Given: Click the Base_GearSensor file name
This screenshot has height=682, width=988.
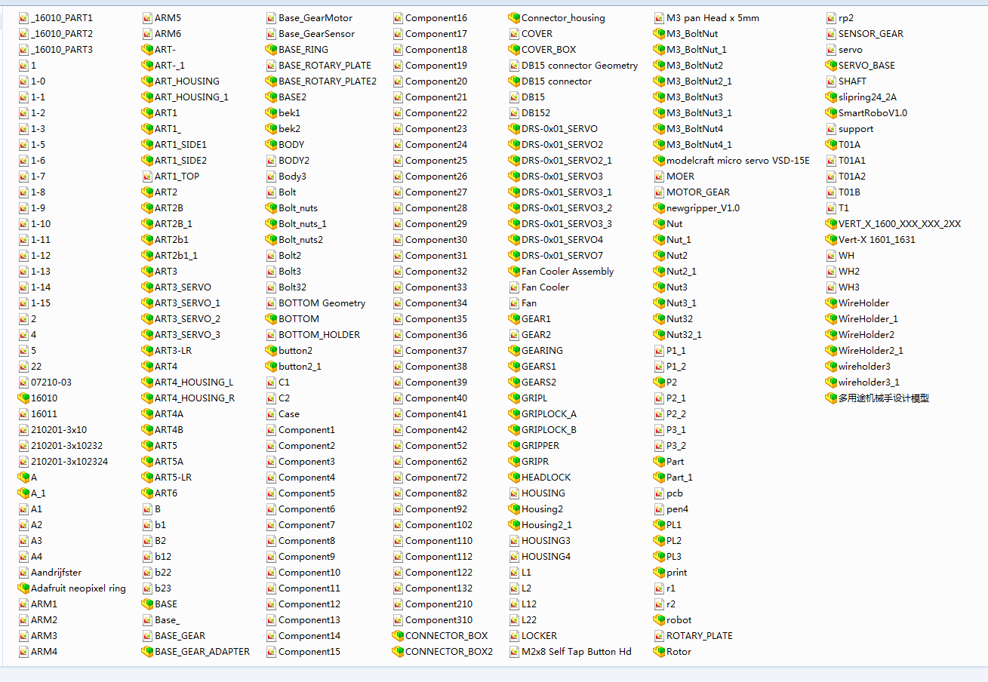Looking at the screenshot, I should click(x=317, y=34).
